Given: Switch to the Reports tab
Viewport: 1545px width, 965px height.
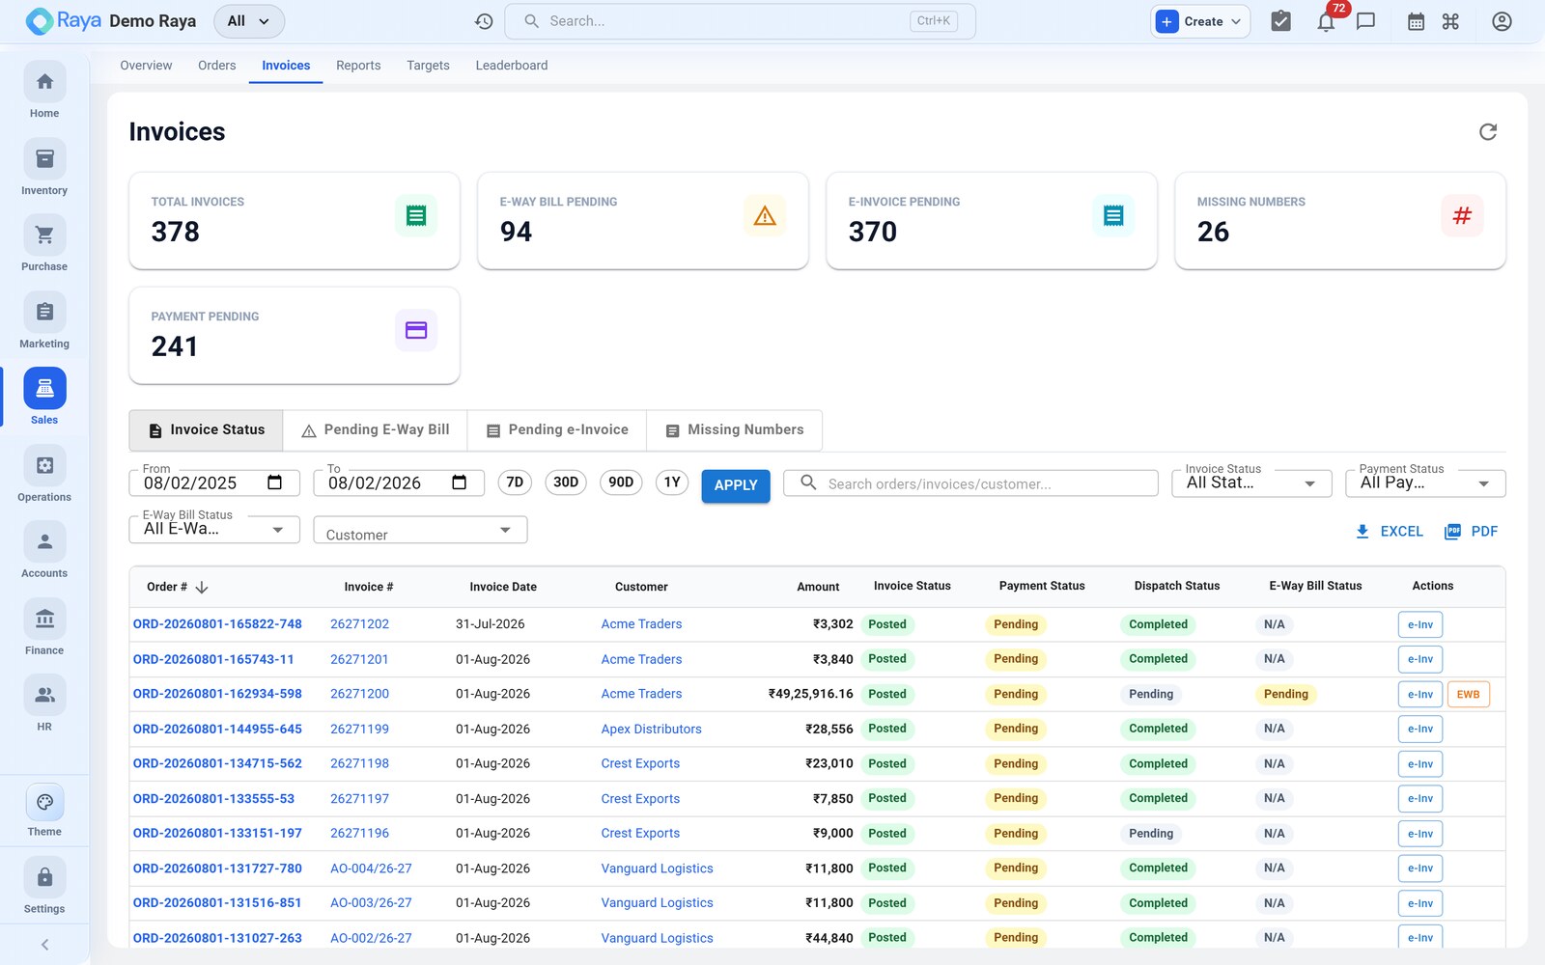Looking at the screenshot, I should (358, 66).
